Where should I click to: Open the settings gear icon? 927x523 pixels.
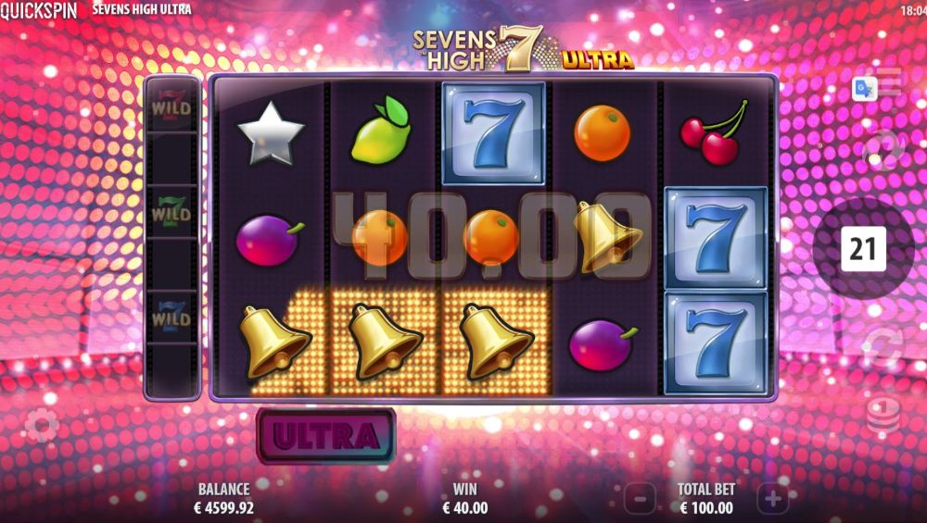tap(42, 426)
